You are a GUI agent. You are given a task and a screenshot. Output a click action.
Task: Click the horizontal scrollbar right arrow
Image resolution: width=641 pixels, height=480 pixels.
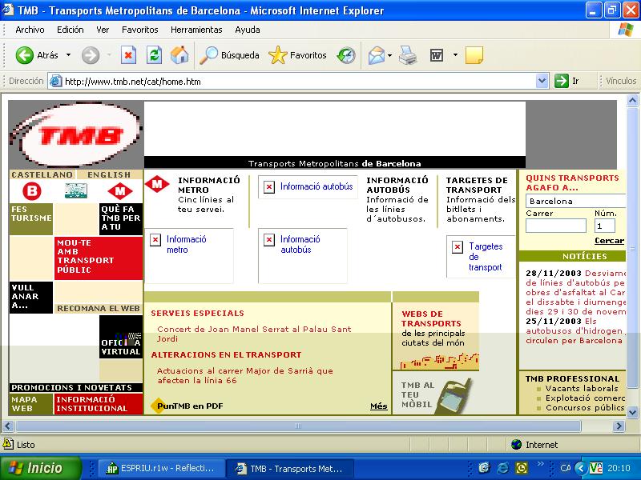pos(619,426)
